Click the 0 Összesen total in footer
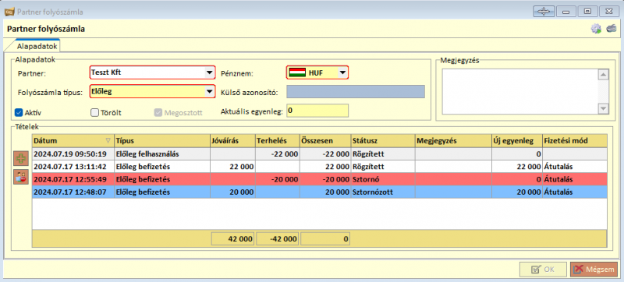 (x=325, y=239)
